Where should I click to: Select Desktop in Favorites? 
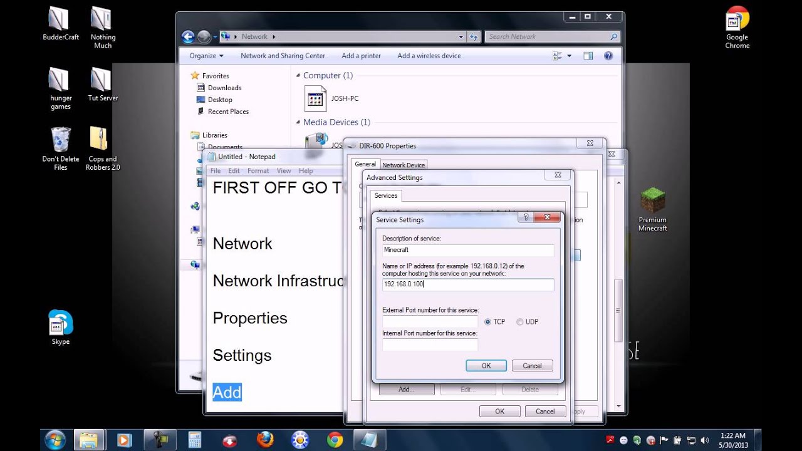(220, 100)
